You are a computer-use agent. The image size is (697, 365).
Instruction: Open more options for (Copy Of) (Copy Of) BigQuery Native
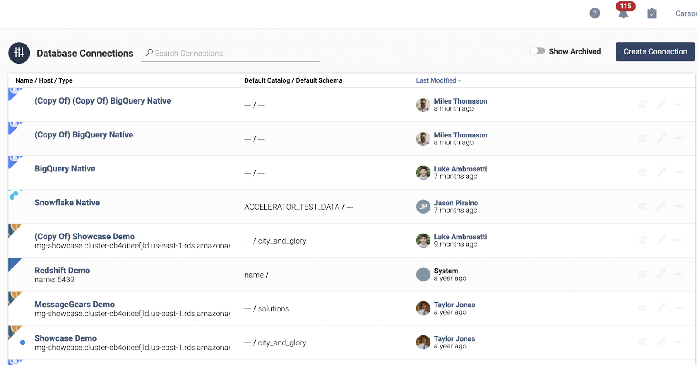(679, 104)
